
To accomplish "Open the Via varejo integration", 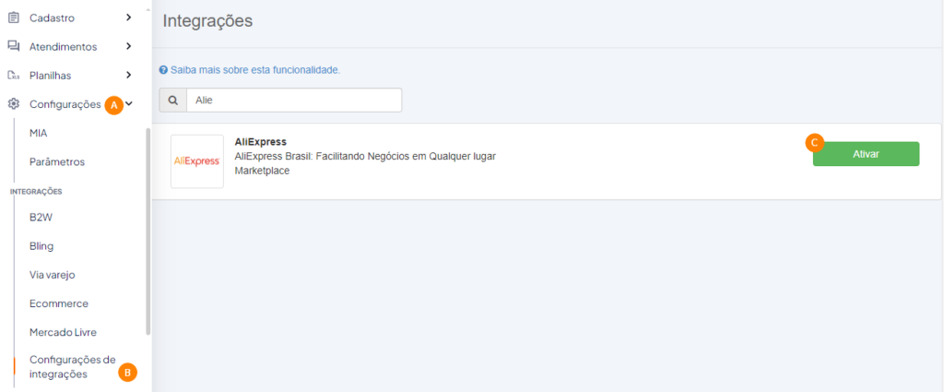I will tap(53, 275).
